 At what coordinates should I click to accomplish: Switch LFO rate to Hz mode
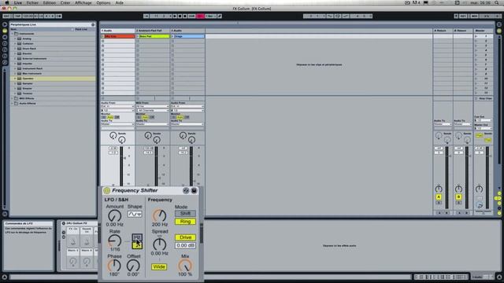tap(137, 237)
